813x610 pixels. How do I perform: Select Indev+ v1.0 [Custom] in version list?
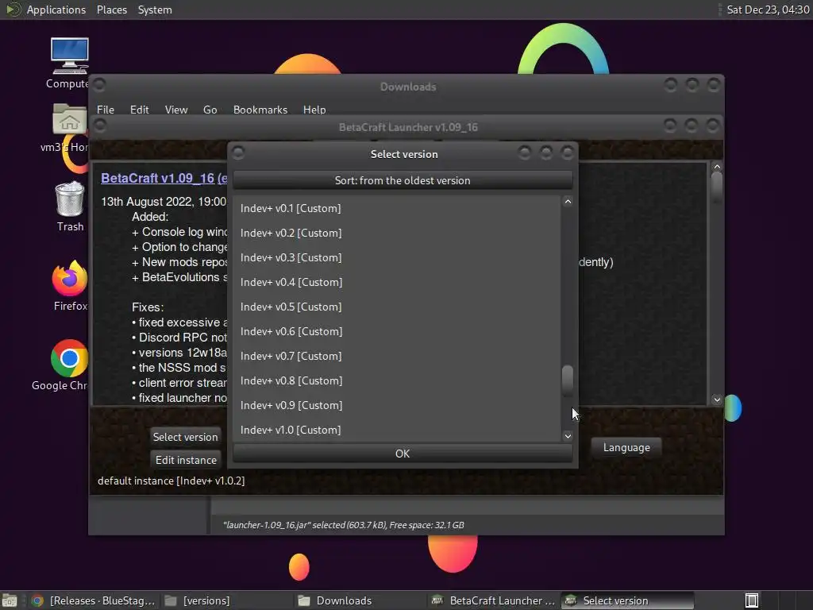pyautogui.click(x=397, y=430)
